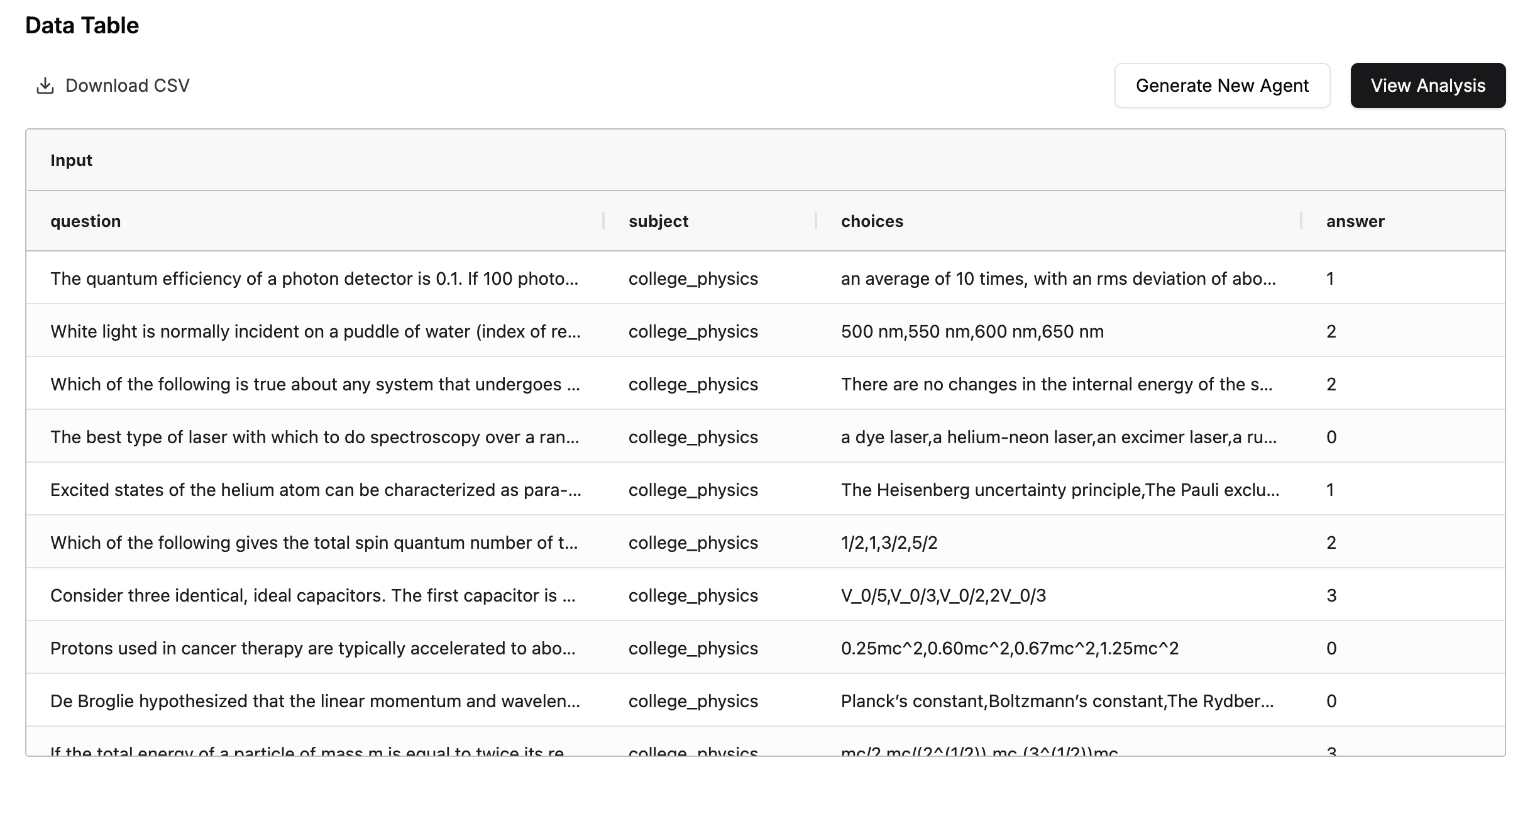This screenshot has height=821, width=1530.
Task: Select the three identical ideal capacitors question
Action: pos(313,595)
